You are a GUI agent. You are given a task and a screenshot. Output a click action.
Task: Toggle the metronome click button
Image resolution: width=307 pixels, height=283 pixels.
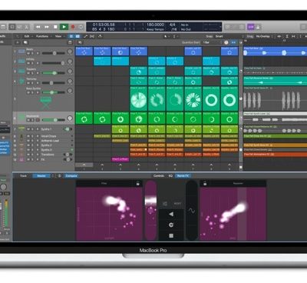click(x=258, y=27)
